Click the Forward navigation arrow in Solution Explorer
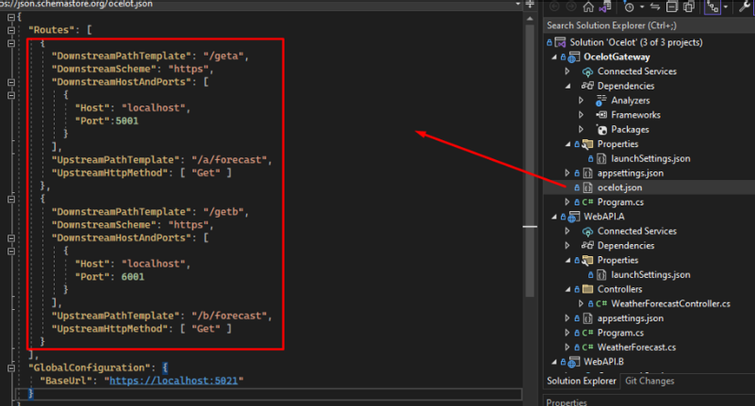The height and width of the screenshot is (406, 755). pos(570,6)
